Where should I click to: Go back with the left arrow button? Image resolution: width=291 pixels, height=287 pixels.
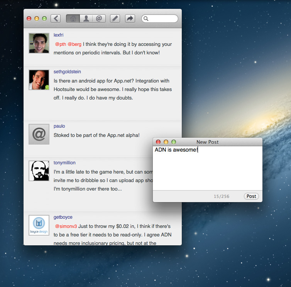click(56, 19)
